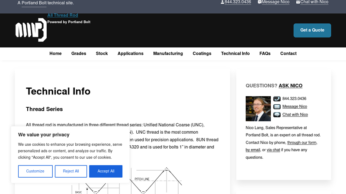Click the phone icon in the top bar
346x194 pixels.
click(222, 2)
